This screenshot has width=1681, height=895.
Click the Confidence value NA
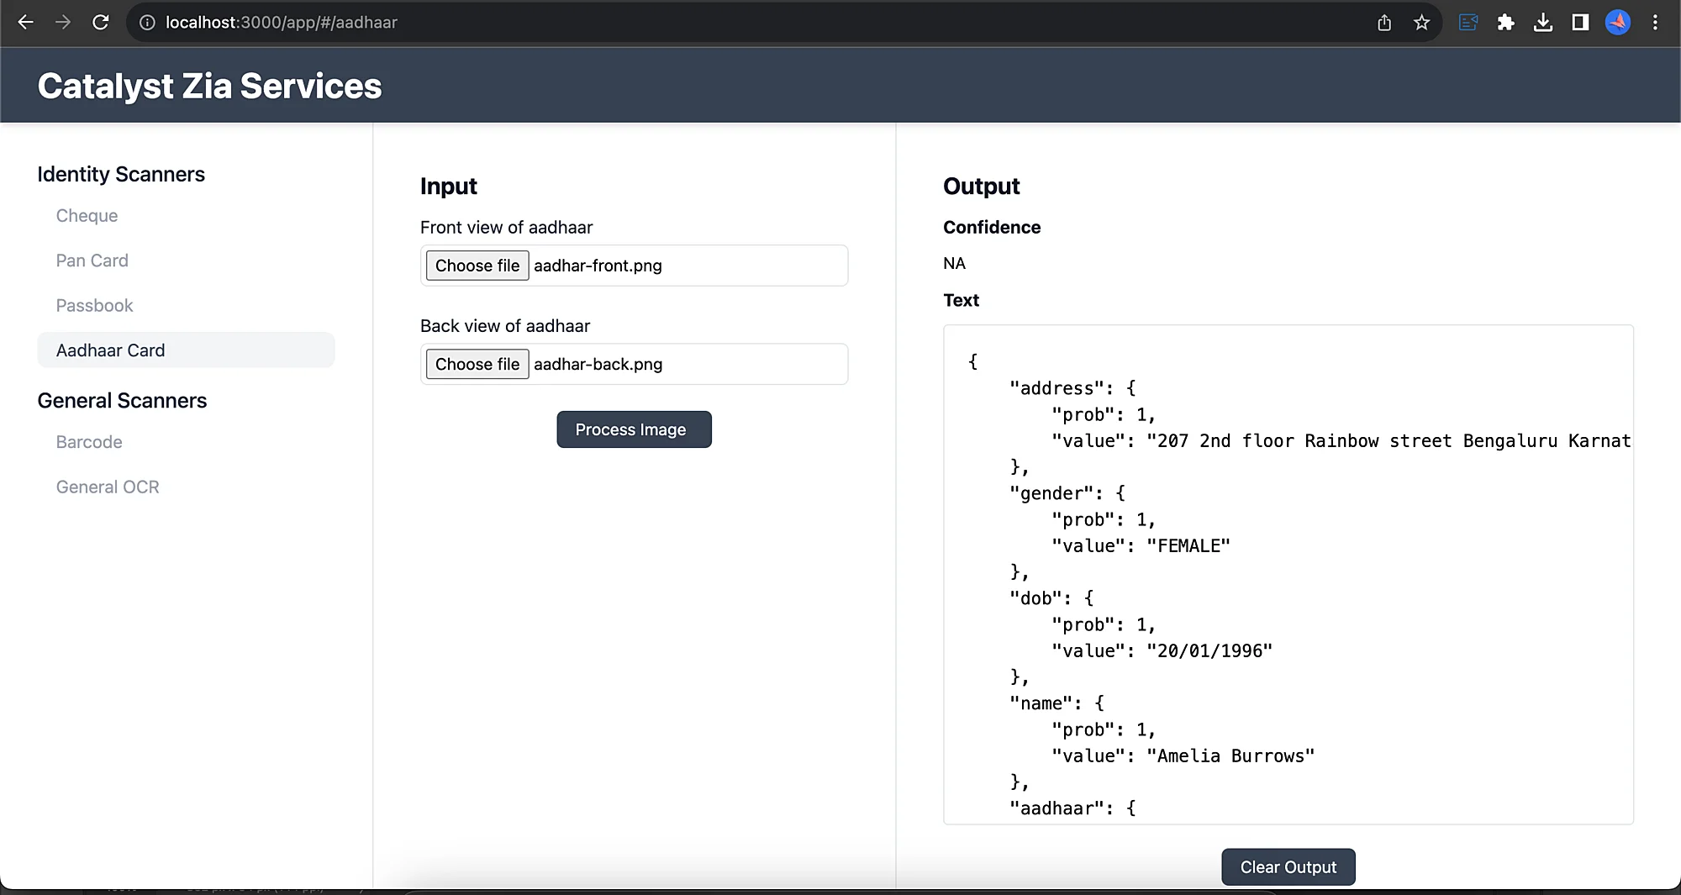tap(954, 264)
